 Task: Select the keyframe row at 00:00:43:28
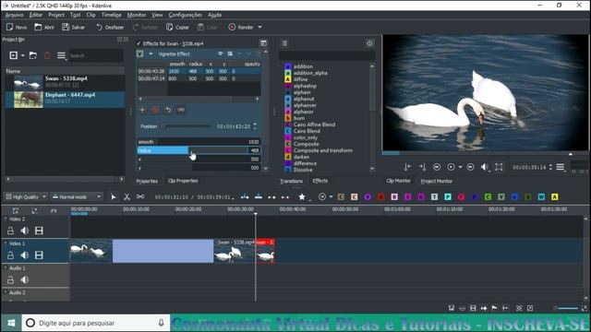click(x=199, y=71)
